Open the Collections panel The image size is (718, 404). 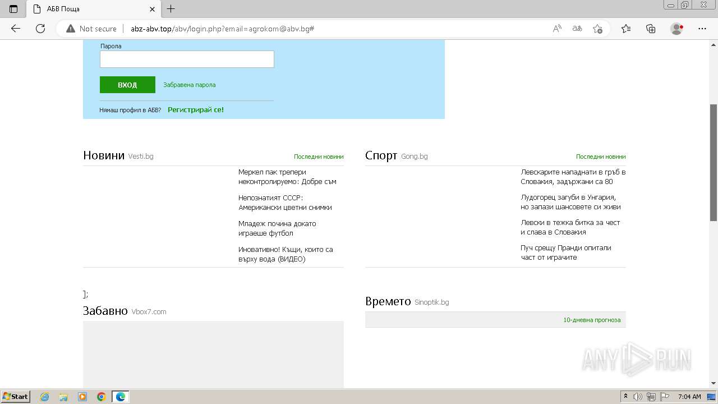click(x=651, y=29)
